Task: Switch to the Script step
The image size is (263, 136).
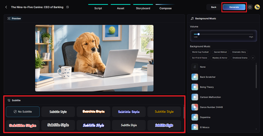Action: [98, 8]
